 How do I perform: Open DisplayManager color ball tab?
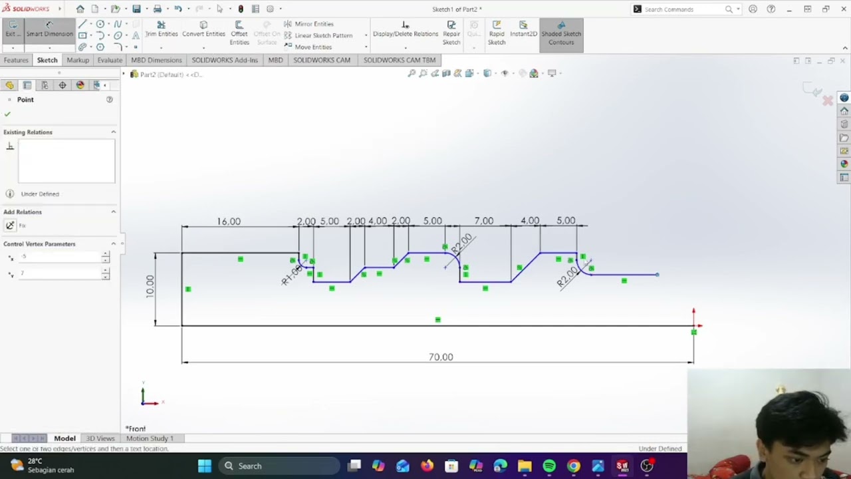(80, 85)
